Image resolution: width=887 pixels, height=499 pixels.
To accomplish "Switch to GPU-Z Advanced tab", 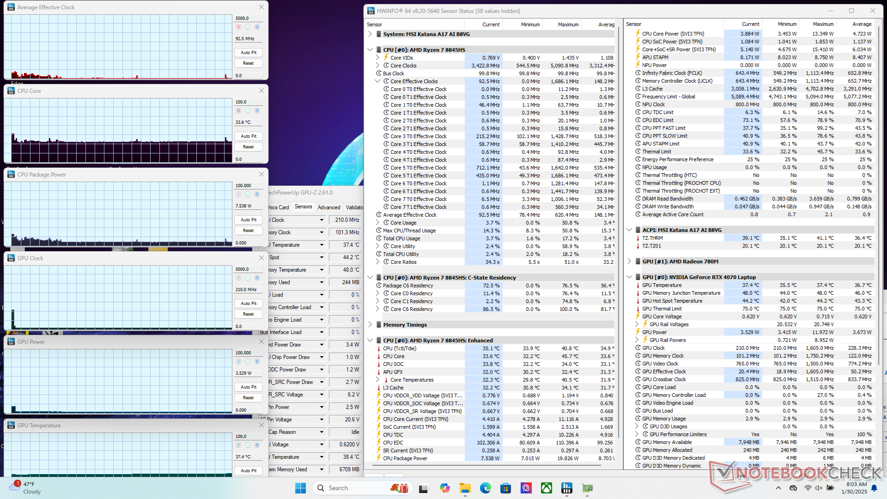I will coord(328,207).
